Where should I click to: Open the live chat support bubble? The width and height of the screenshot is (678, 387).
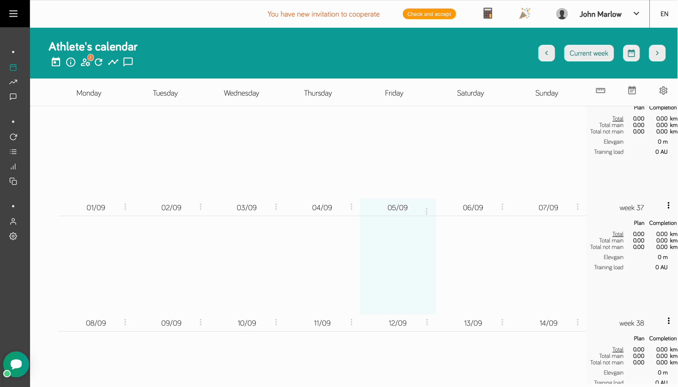(x=16, y=364)
